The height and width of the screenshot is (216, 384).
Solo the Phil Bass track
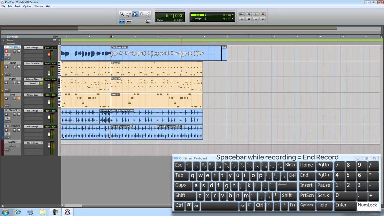tap(14, 51)
